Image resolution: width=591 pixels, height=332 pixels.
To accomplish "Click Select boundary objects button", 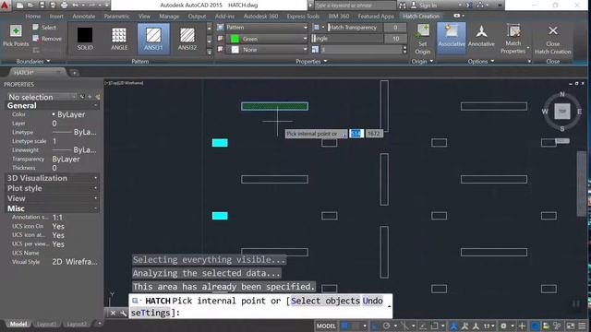I will click(x=44, y=27).
